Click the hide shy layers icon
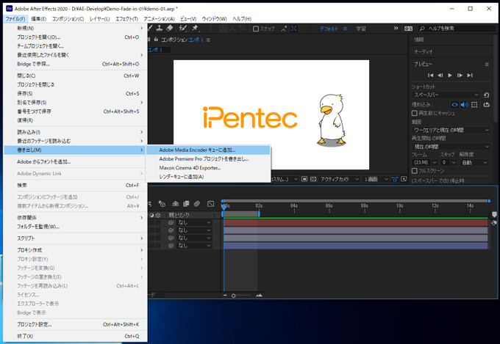The image size is (500, 344). [176, 204]
